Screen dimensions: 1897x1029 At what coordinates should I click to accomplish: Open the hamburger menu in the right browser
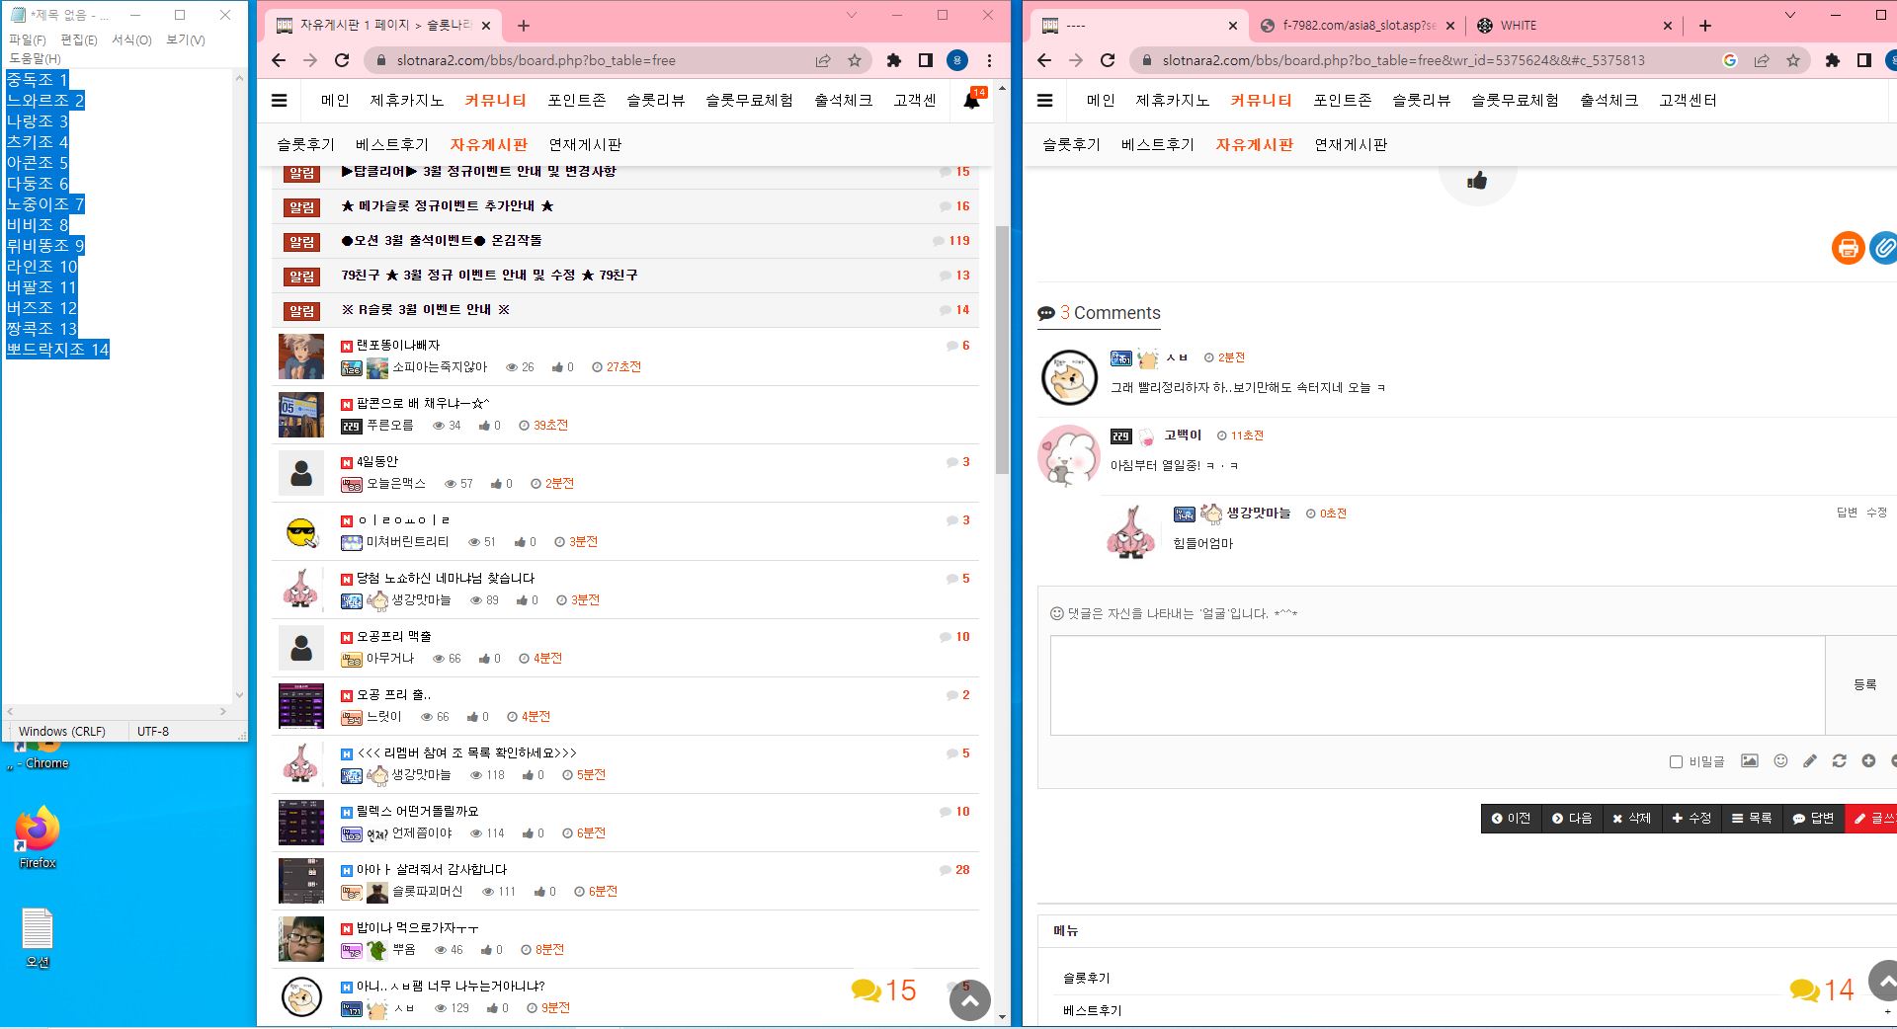tap(1045, 100)
